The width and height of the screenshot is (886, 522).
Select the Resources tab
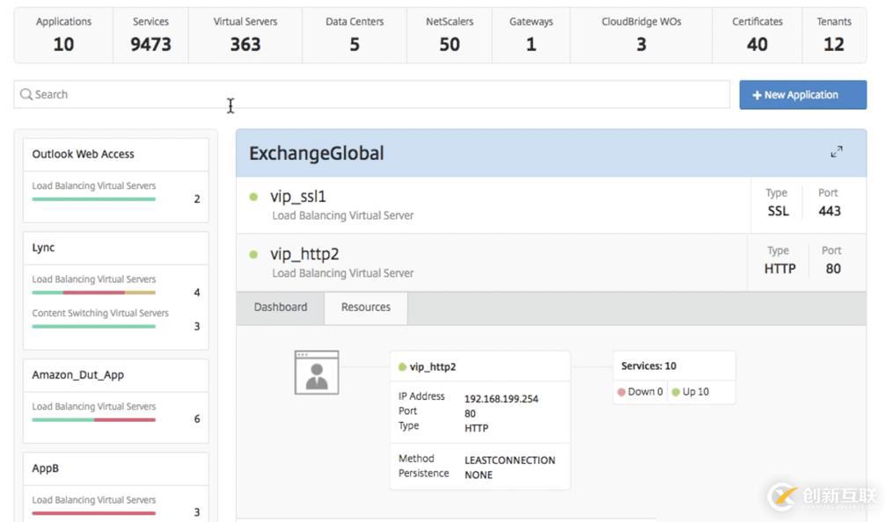(366, 308)
